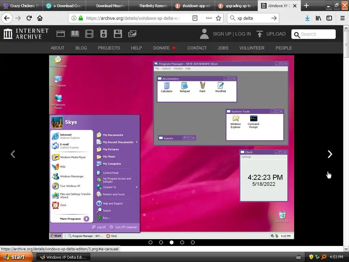This screenshot has height=262, width=349.
Task: Select the second carousel dot
Action: [x=161, y=243]
